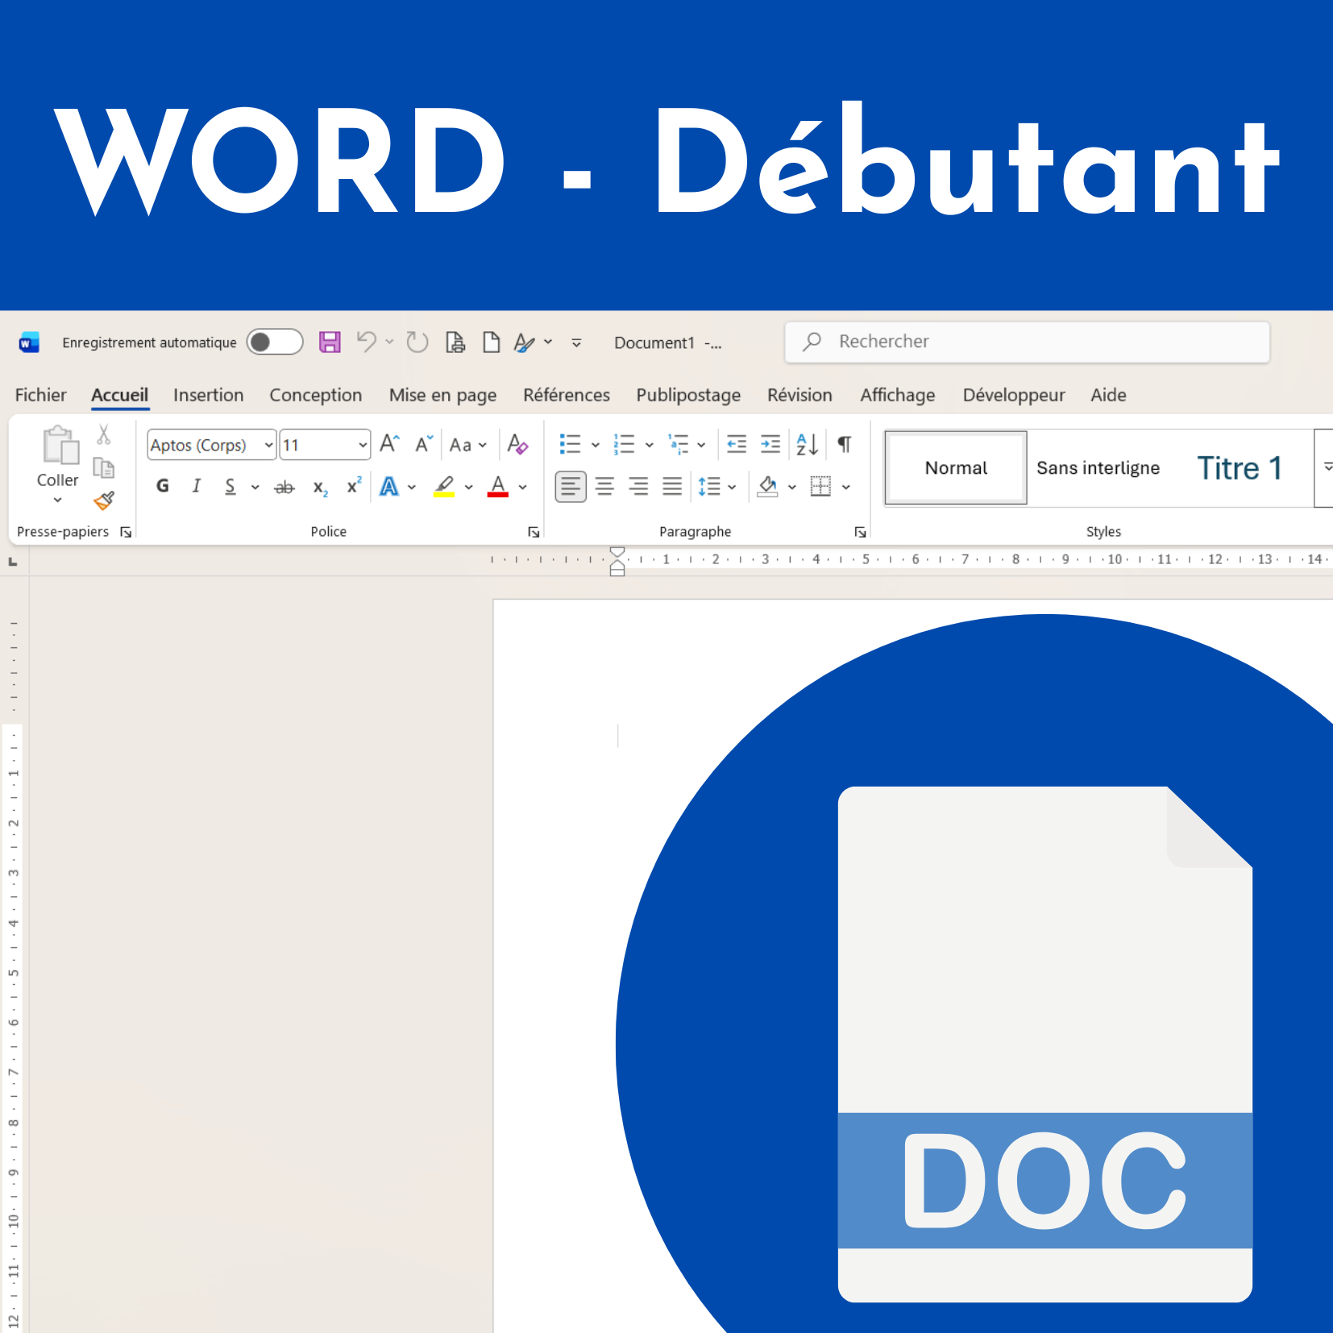The height and width of the screenshot is (1333, 1333).
Task: Open the borders dropdown arrow
Action: click(846, 487)
